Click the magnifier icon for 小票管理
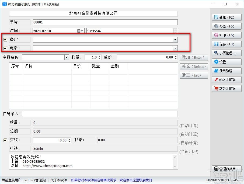This screenshot has height=184, width=244. pos(216,53)
